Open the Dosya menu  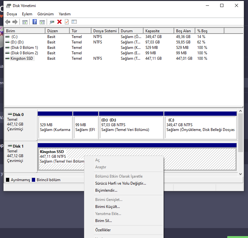[12, 14]
